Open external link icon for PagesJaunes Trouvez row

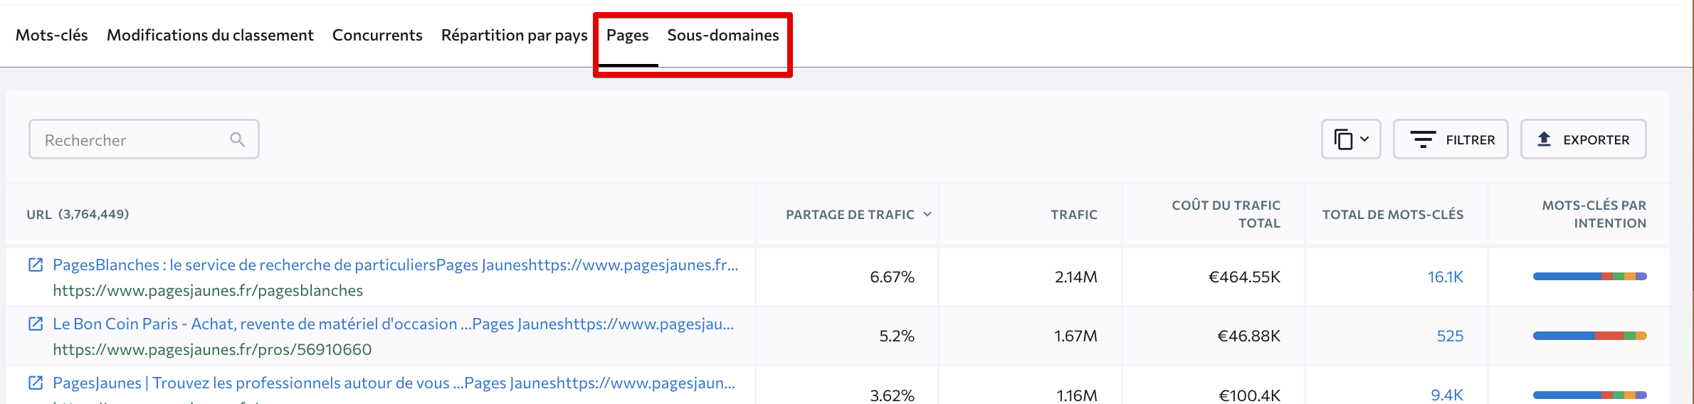pyautogui.click(x=36, y=383)
